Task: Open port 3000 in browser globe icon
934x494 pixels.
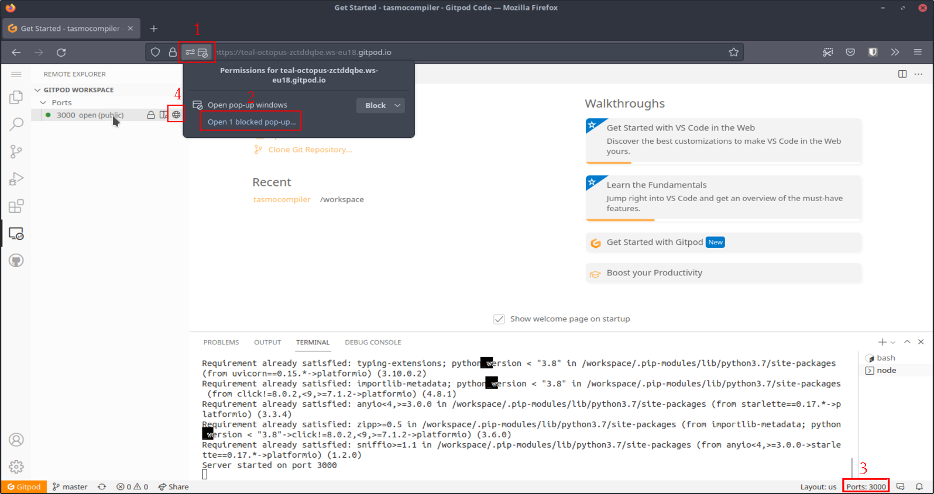Action: (x=176, y=115)
